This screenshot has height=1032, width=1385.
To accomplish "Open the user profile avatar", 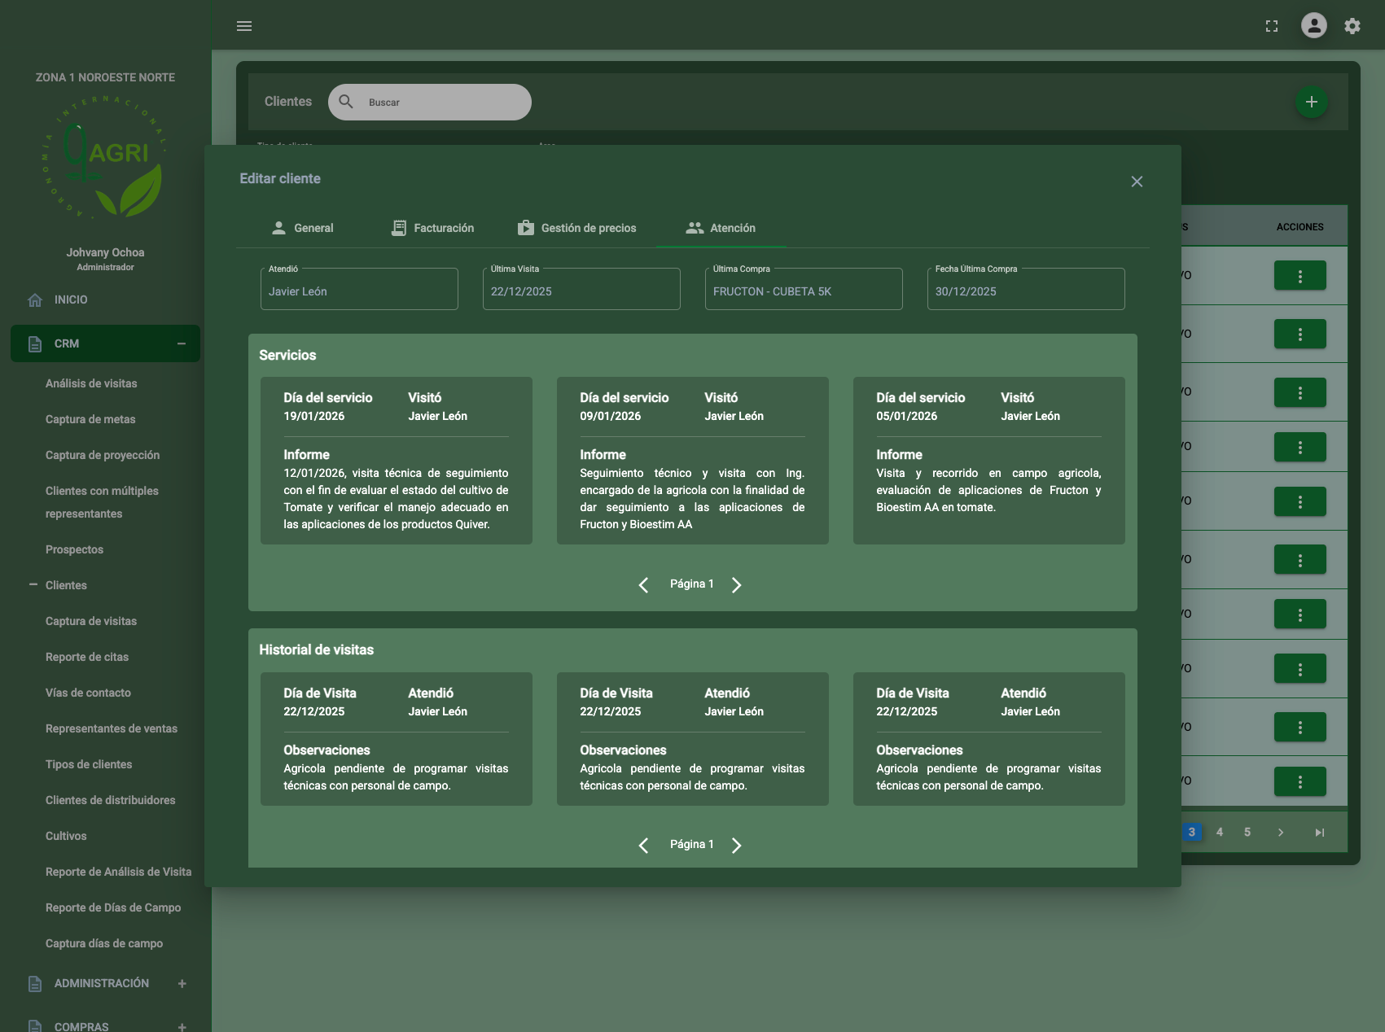I will tap(1313, 26).
